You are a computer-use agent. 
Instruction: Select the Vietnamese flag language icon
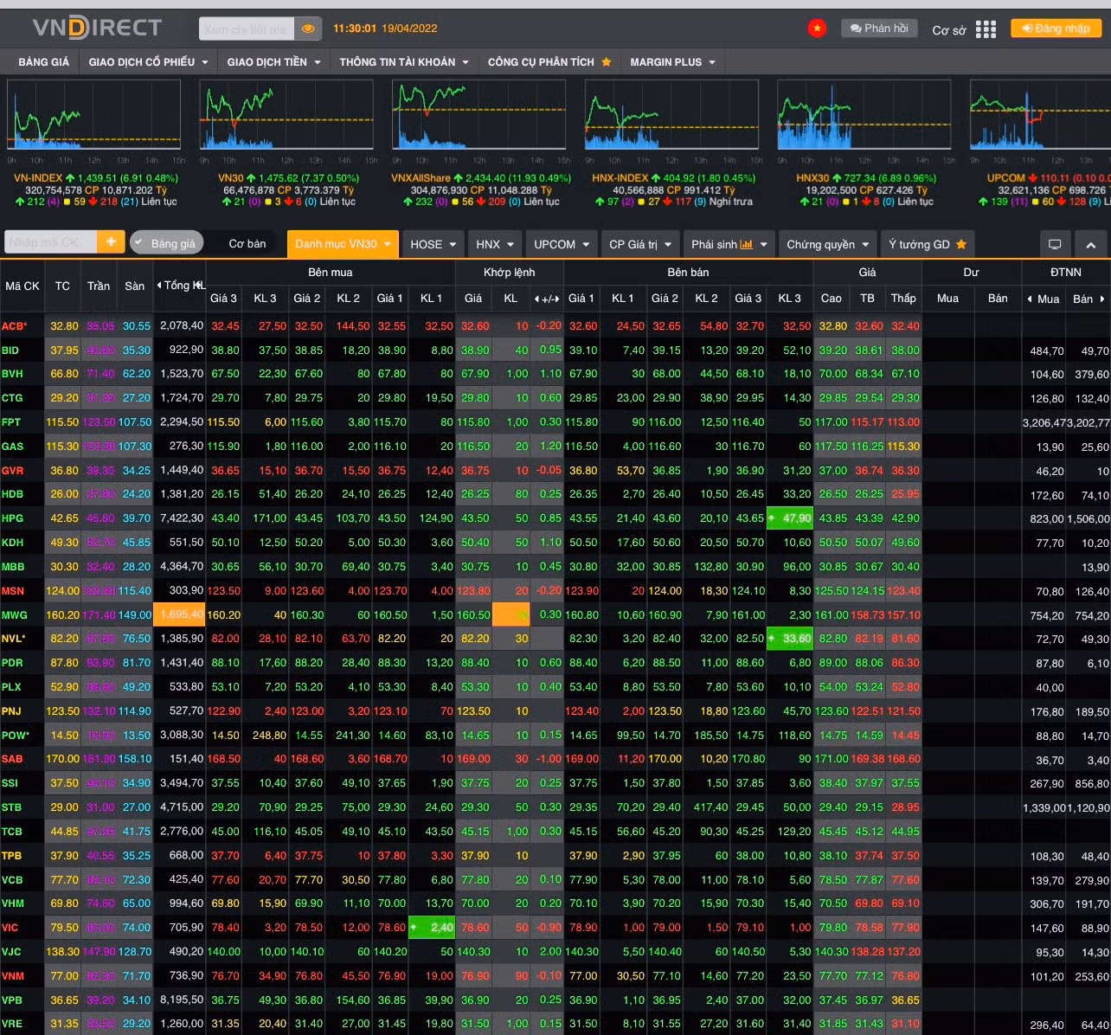pyautogui.click(x=817, y=29)
